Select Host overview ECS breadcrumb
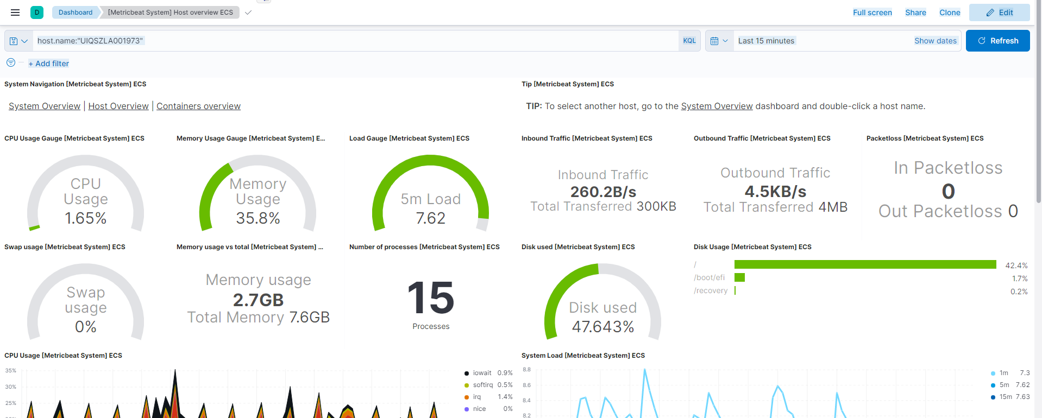Image resolution: width=1042 pixels, height=418 pixels. [170, 12]
